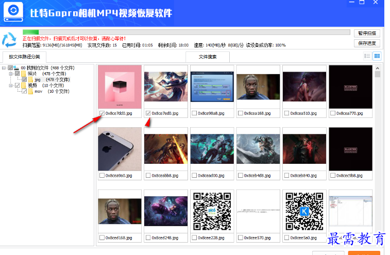Image resolution: width=390 pixels, height=255 pixels.
Task: Minimize the recovery software window
Action: (x=352, y=2)
